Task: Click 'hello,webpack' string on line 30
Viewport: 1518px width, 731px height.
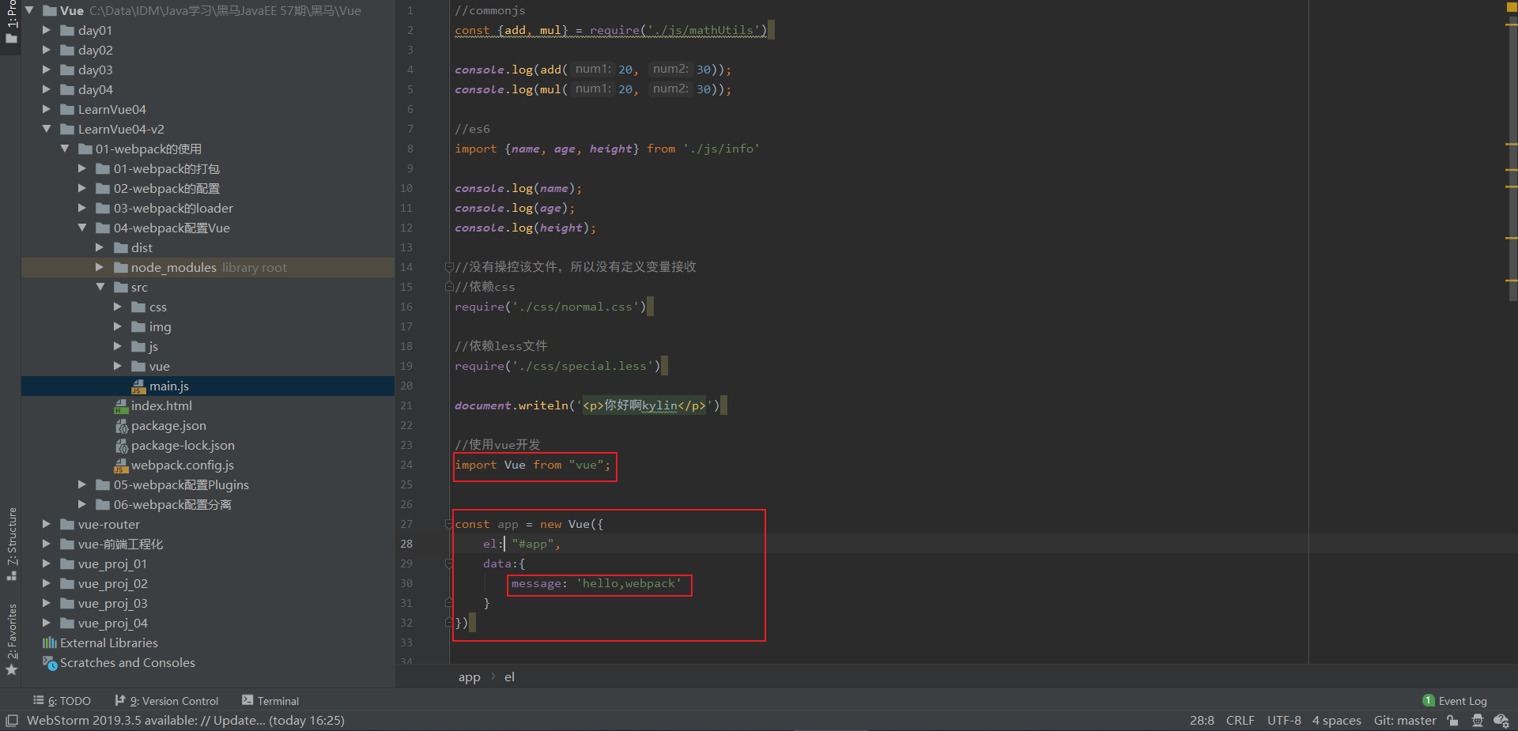Action: [x=629, y=583]
